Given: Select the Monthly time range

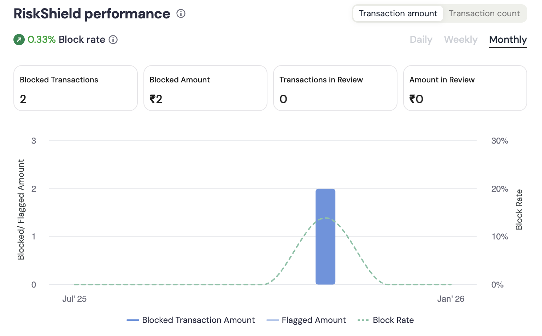Looking at the screenshot, I should (x=508, y=40).
